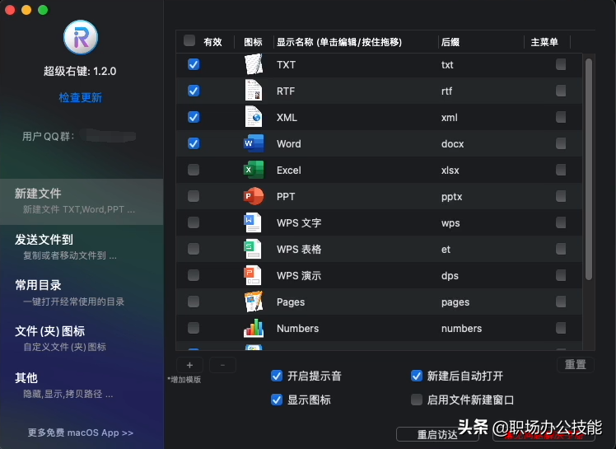The image size is (616, 449).
Task: Enable the WPS 文字 有效 checkbox
Action: pos(194,222)
